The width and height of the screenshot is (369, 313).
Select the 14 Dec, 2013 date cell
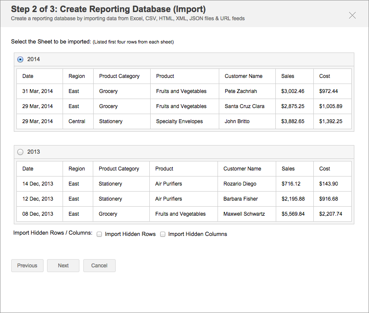tap(38, 184)
